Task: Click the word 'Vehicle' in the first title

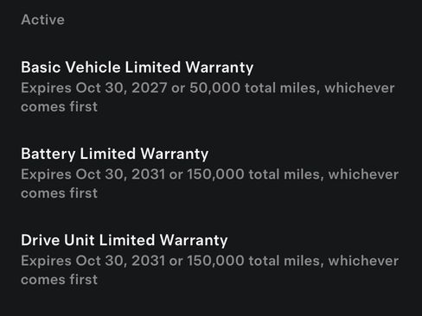Action: pos(93,67)
